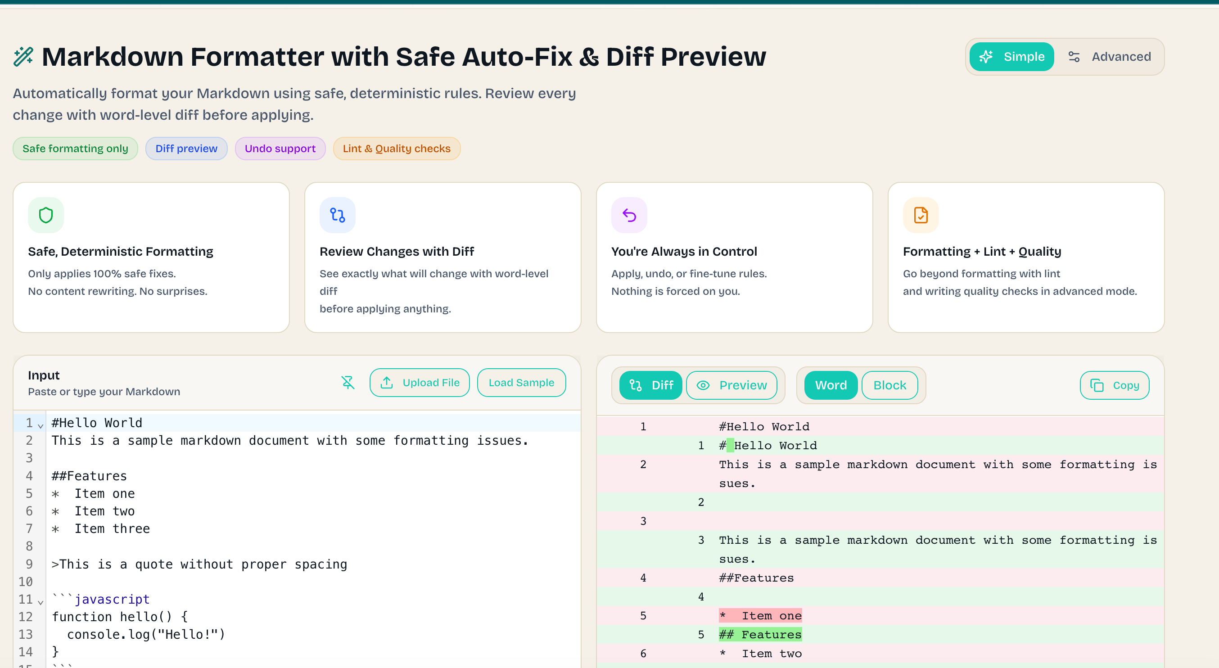Click the Load Sample button
The width and height of the screenshot is (1219, 668).
(x=521, y=382)
